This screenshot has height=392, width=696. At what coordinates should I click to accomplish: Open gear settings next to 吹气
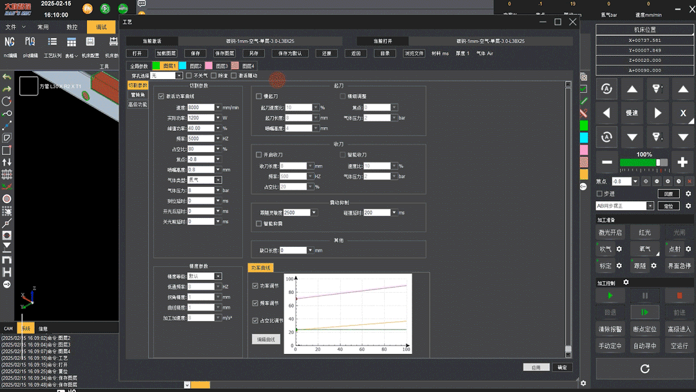(x=619, y=249)
